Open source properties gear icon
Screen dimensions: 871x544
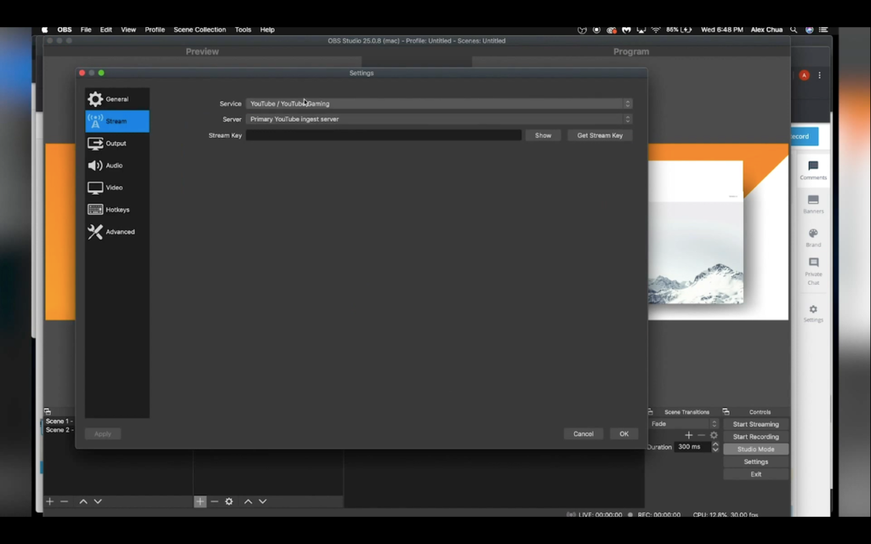point(229,501)
